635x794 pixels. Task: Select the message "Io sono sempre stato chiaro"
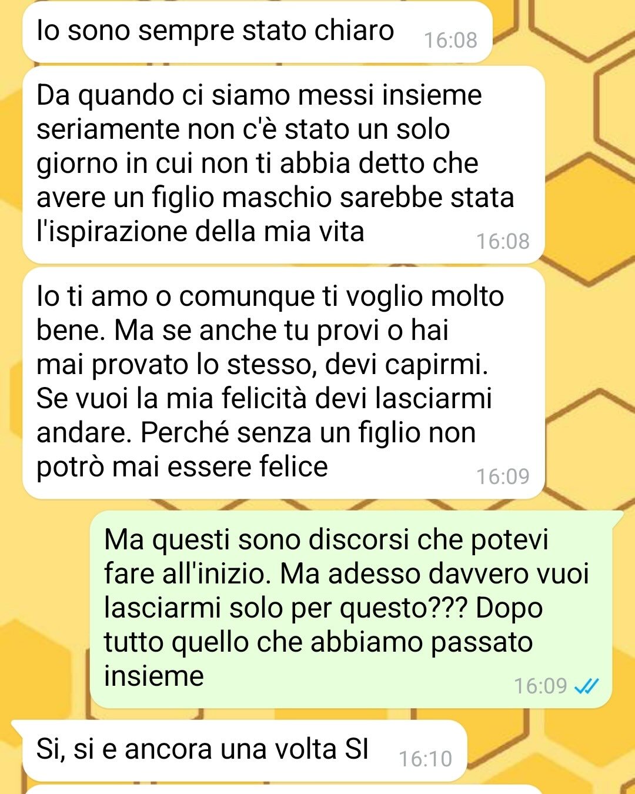click(257, 32)
